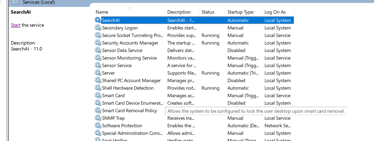Click Manual startup type of Secondary Logon
The image size is (374, 141).
[235, 28]
